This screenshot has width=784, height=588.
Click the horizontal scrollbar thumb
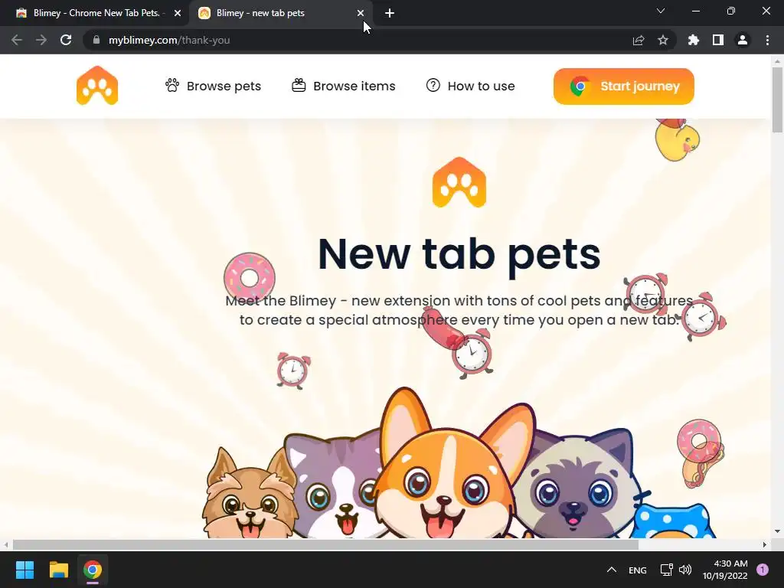coord(325,544)
